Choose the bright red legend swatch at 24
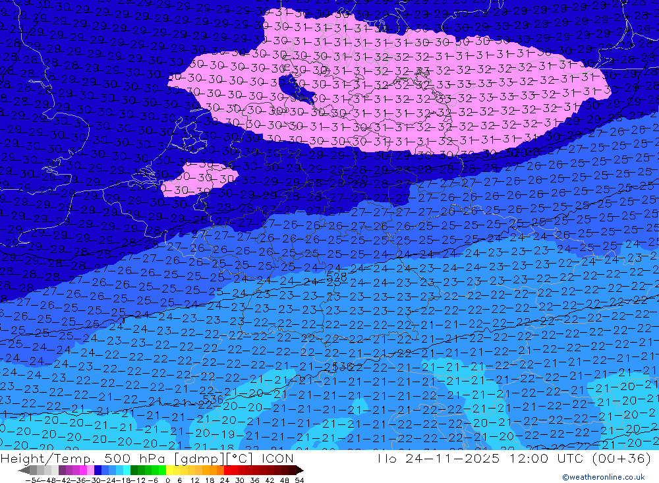 [x=227, y=470]
